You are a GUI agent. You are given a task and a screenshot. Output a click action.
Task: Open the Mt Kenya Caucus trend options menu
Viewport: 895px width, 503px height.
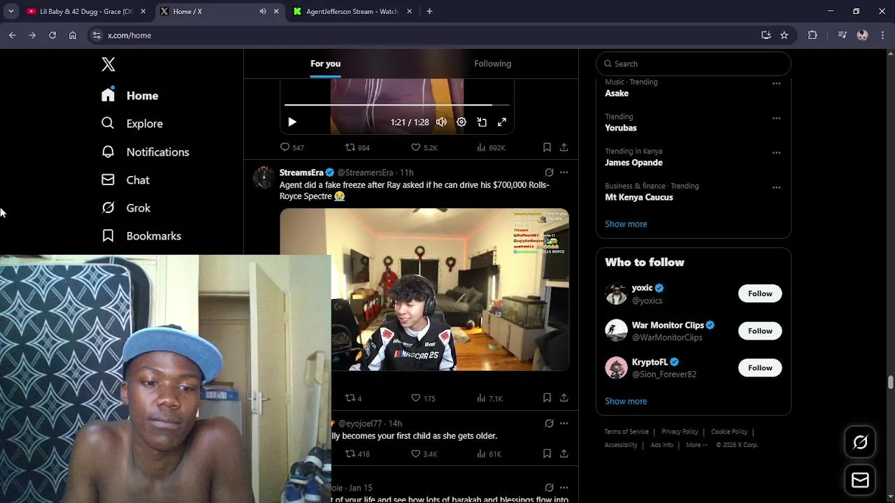coord(776,187)
